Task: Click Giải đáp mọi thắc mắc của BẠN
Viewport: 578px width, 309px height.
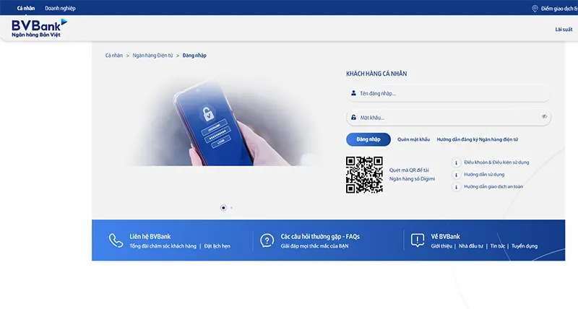Action: pos(314,246)
